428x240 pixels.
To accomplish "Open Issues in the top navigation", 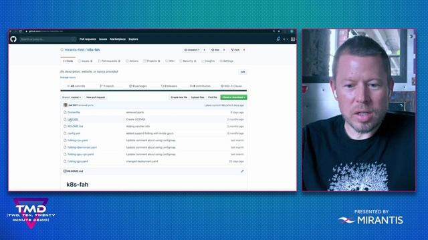I will tap(103, 39).
